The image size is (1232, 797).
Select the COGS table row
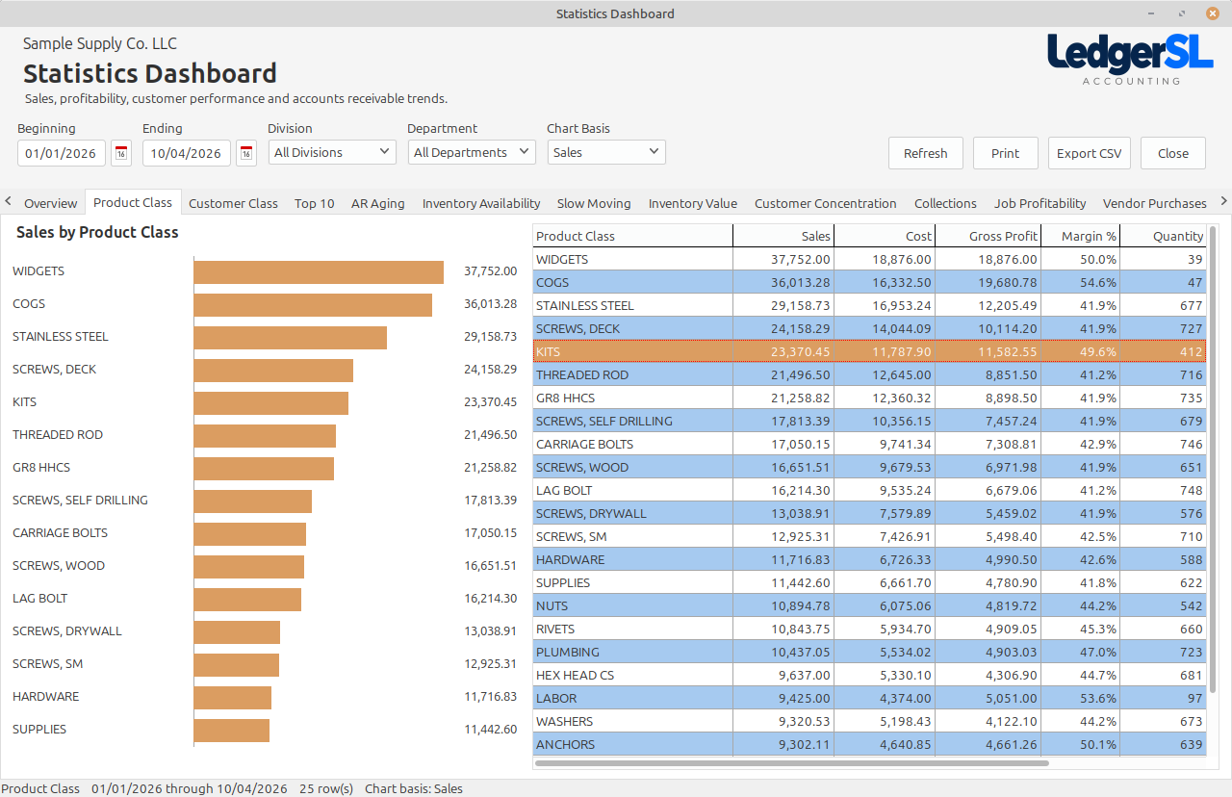tap(869, 282)
